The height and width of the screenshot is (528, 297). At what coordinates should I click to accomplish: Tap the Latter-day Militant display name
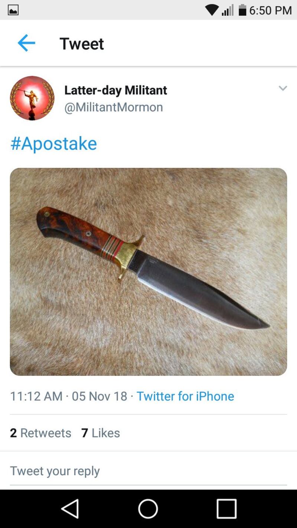tap(115, 90)
